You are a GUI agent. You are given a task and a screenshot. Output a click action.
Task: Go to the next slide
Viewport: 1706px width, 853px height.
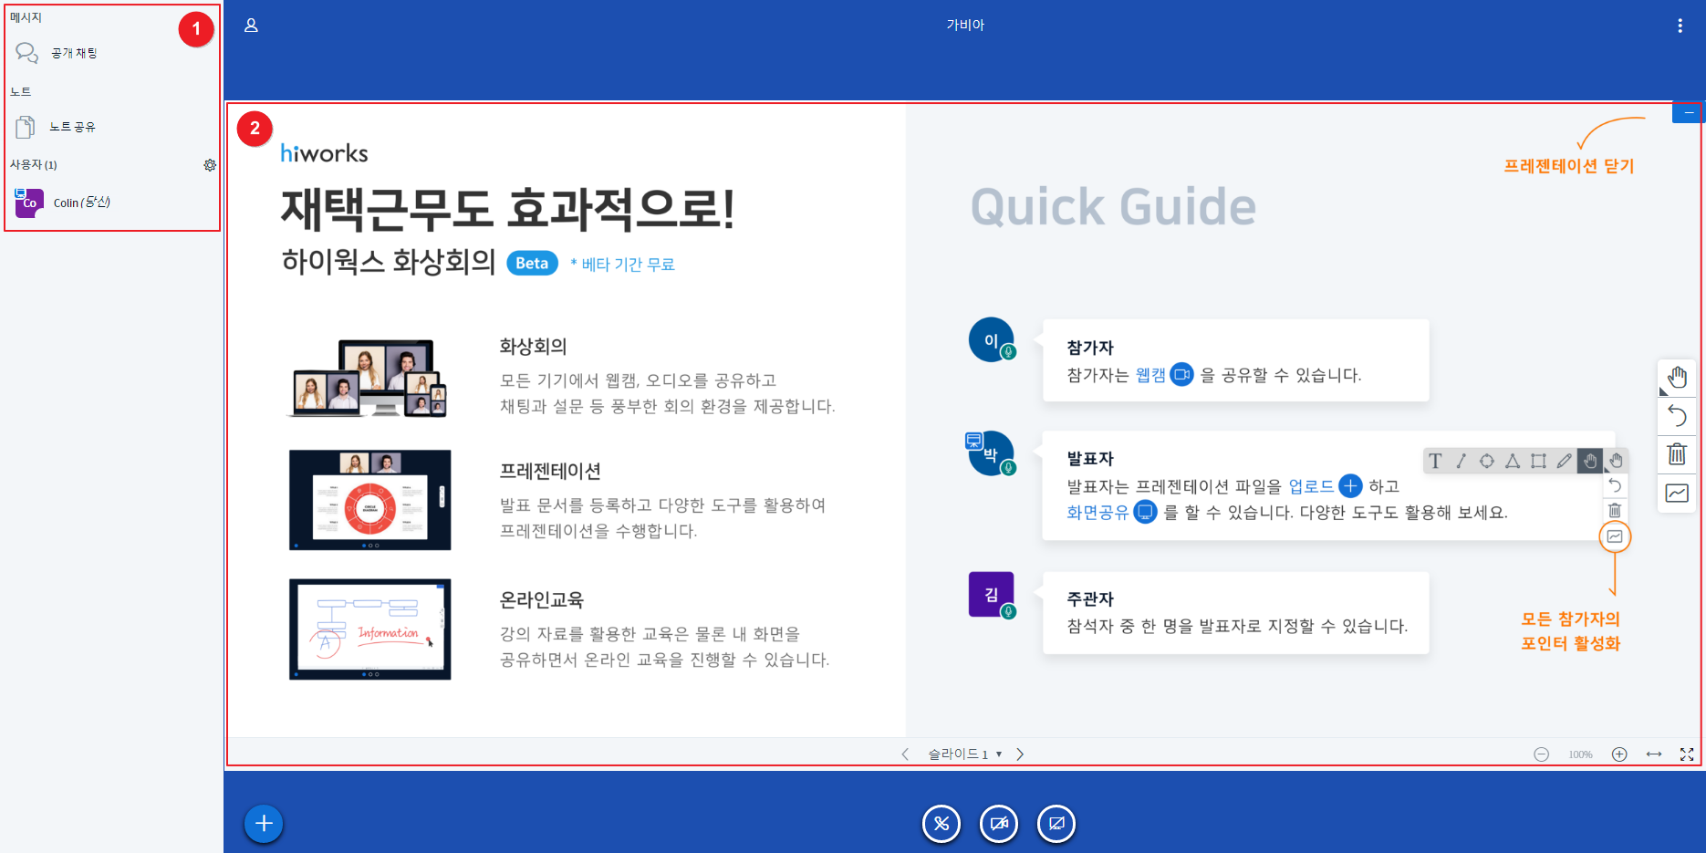coord(1020,754)
